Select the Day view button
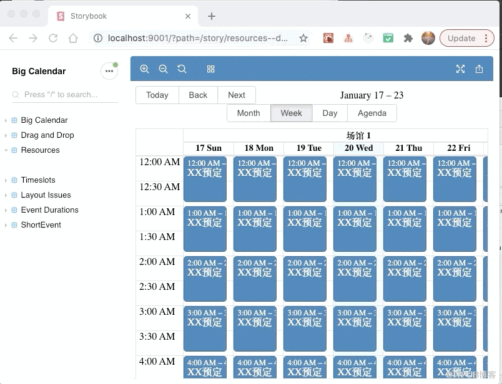 click(330, 113)
